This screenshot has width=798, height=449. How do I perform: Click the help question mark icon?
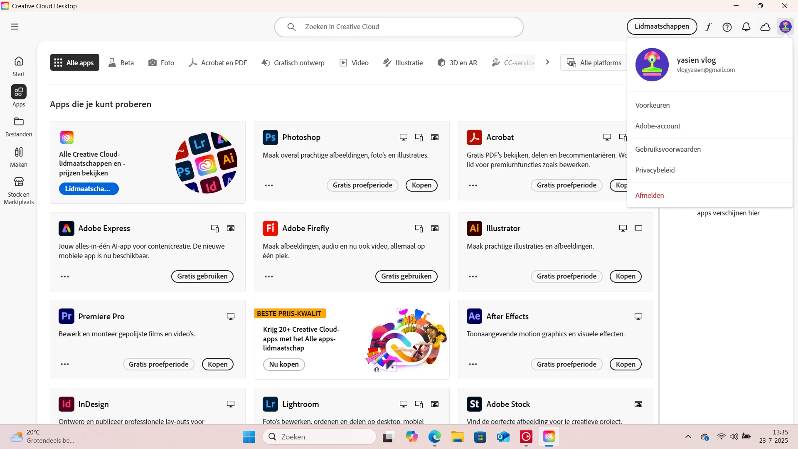(727, 27)
